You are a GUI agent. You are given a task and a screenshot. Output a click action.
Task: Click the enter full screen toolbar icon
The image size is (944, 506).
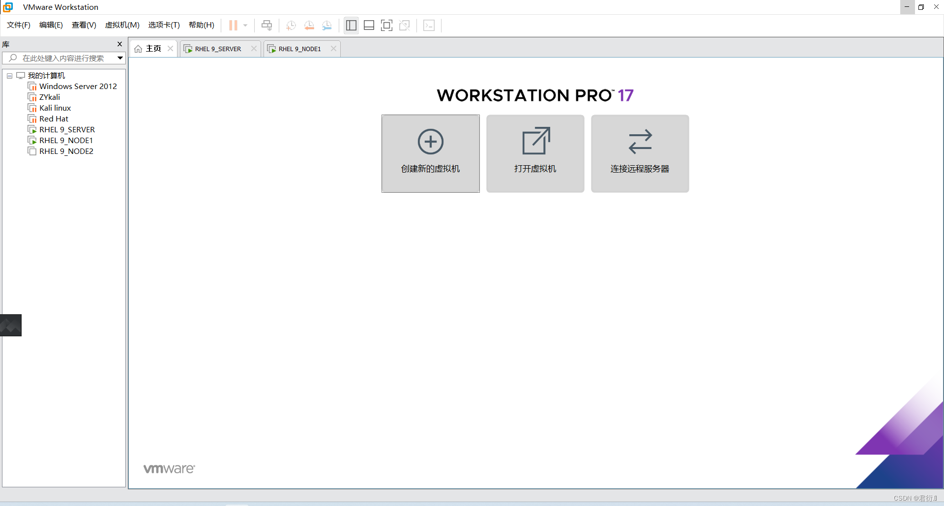point(386,25)
